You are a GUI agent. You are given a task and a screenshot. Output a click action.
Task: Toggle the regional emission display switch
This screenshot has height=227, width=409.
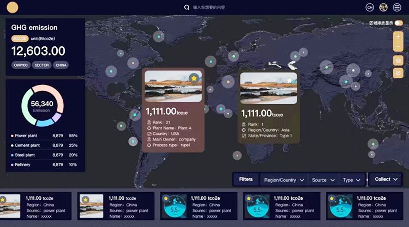tap(399, 23)
